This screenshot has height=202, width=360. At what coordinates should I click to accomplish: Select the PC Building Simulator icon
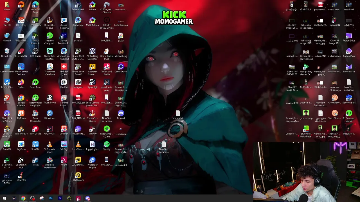tap(93, 54)
